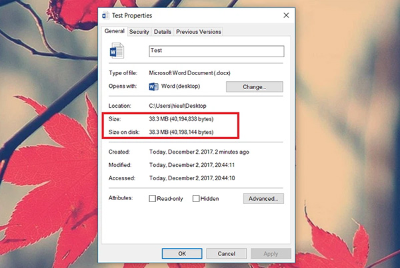Viewport: 400px width, 268px height.
Task: Confirm with the OK button
Action: tap(182, 253)
